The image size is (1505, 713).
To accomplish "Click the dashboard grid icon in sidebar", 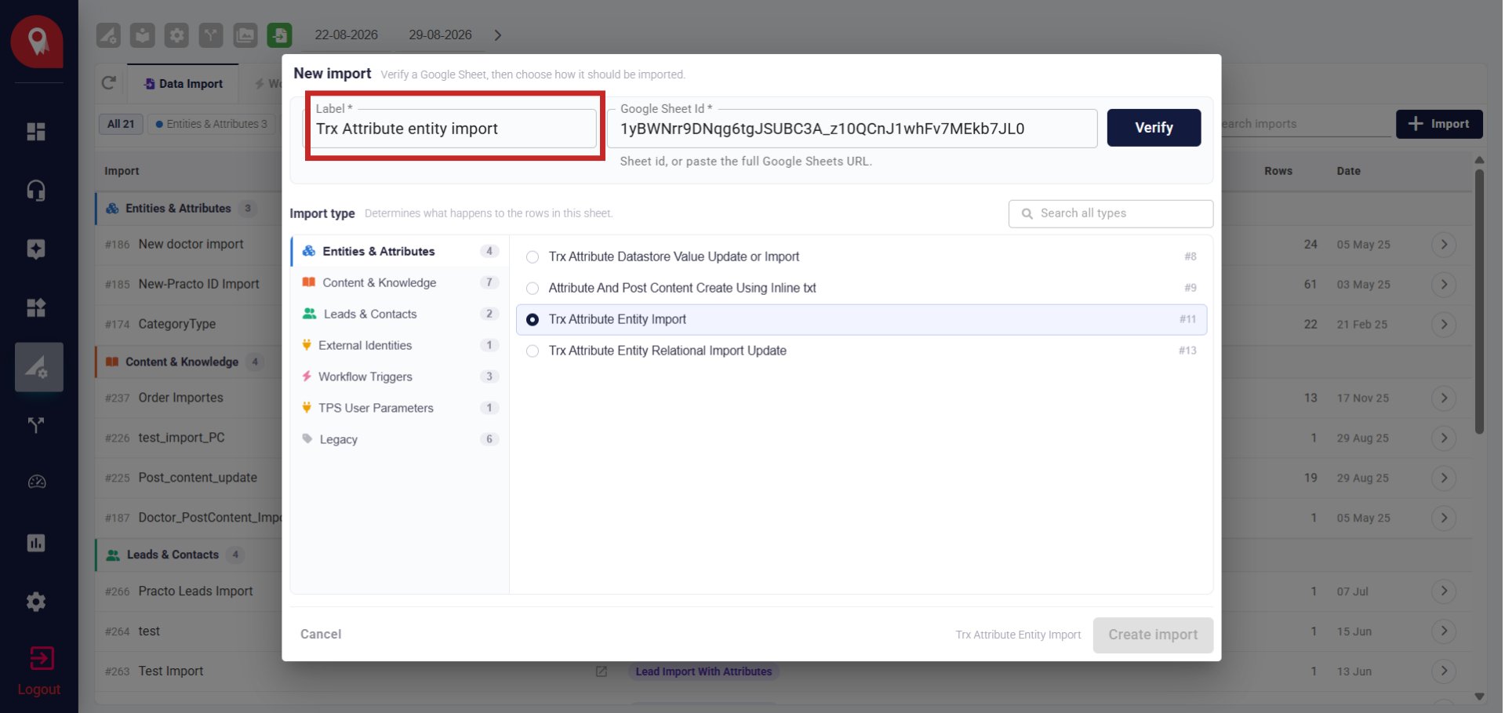I will pyautogui.click(x=36, y=132).
